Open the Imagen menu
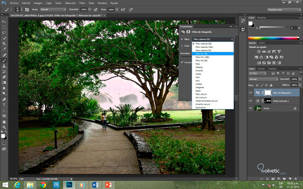 38,3
